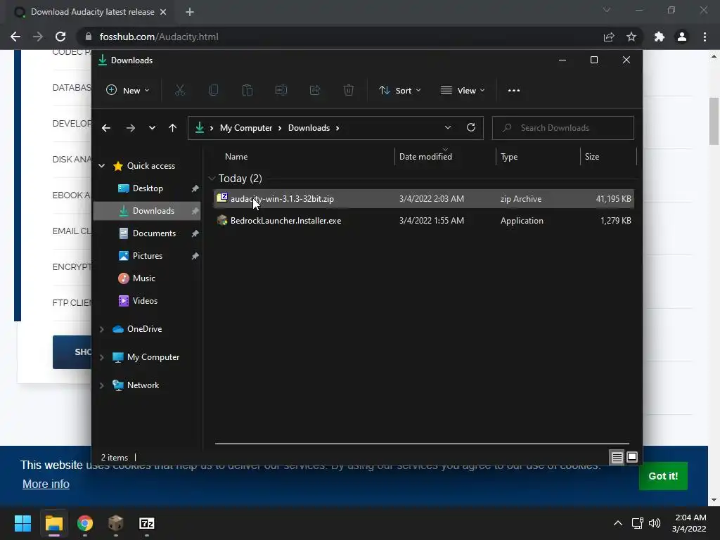The width and height of the screenshot is (720, 540).
Task: Open Chrome three-dot menu
Action: (705, 37)
